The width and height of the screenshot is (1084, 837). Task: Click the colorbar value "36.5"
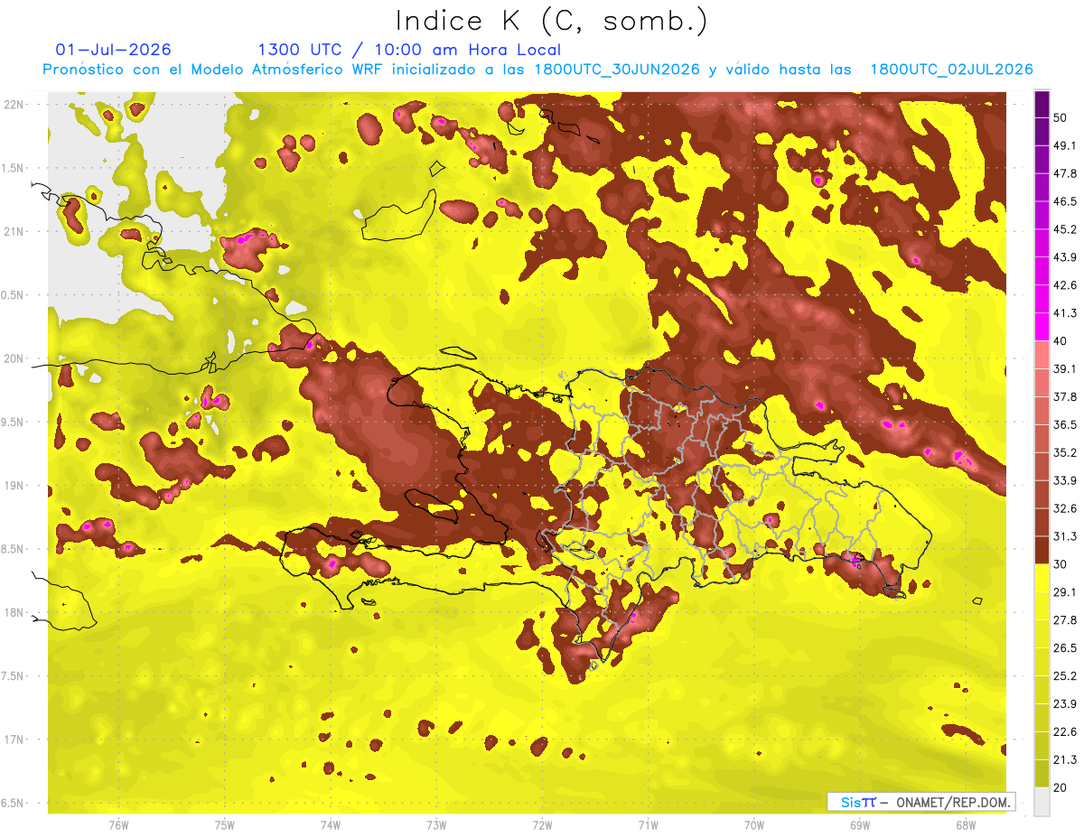tap(1065, 424)
